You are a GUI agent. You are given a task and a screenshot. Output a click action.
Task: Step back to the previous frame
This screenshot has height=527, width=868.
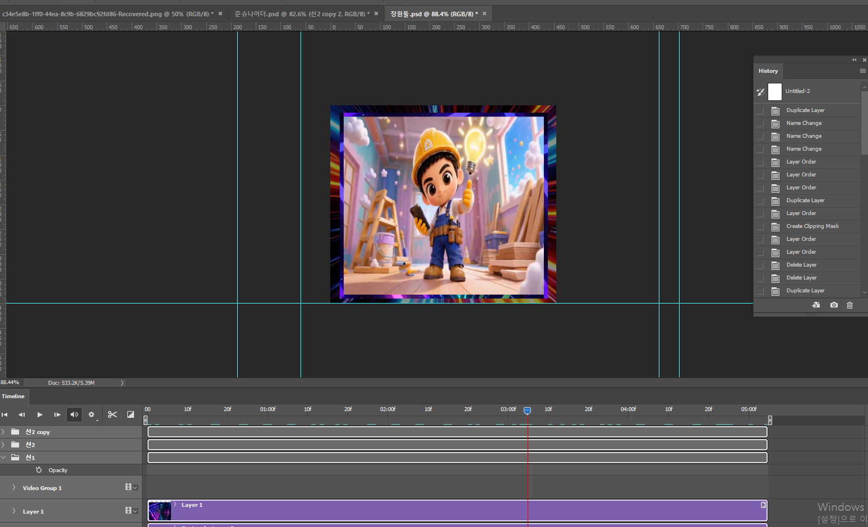click(22, 414)
